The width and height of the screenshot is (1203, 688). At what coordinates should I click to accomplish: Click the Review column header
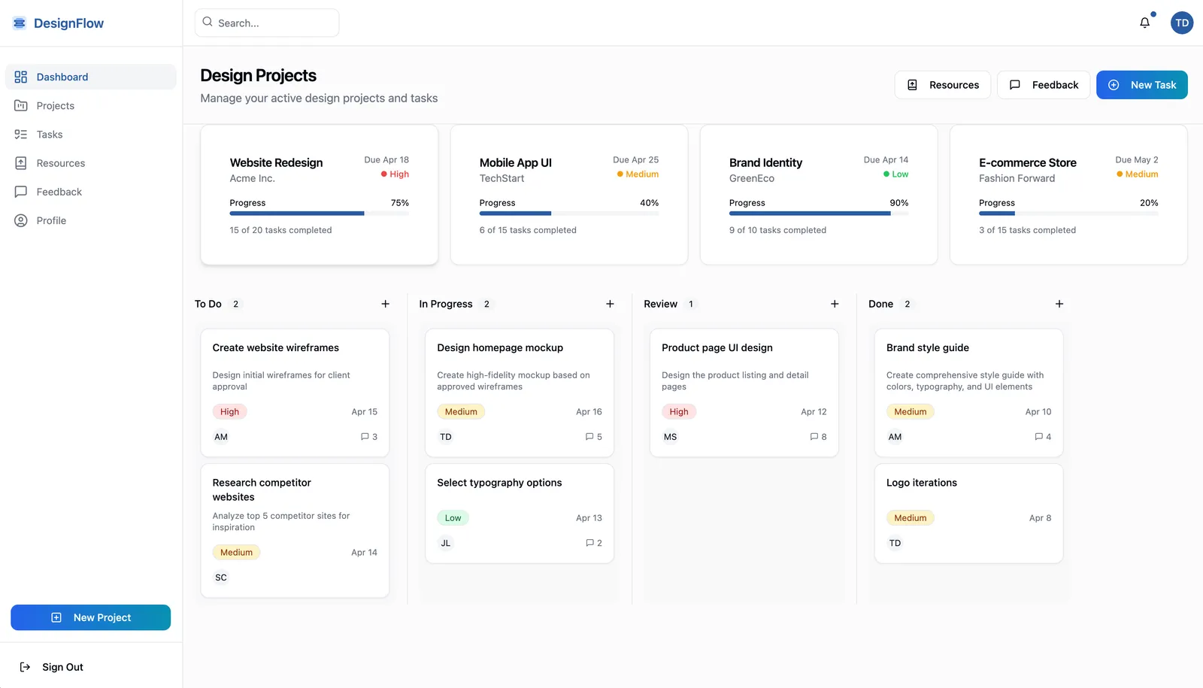pyautogui.click(x=661, y=304)
